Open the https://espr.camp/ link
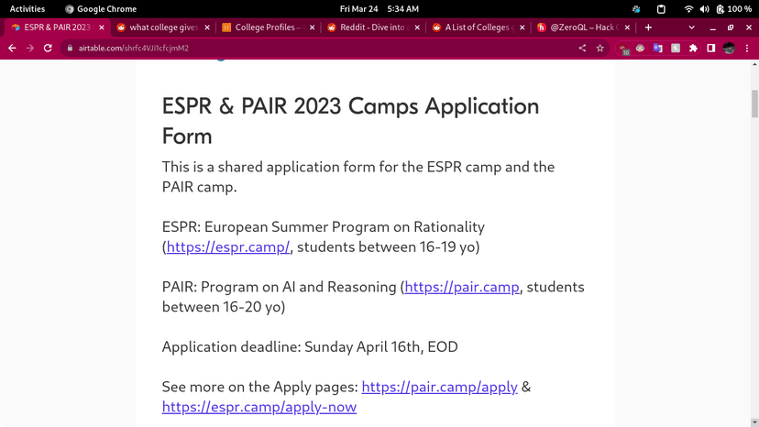 [228, 247]
